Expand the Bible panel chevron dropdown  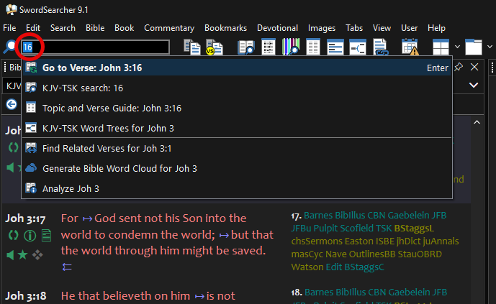click(474, 86)
